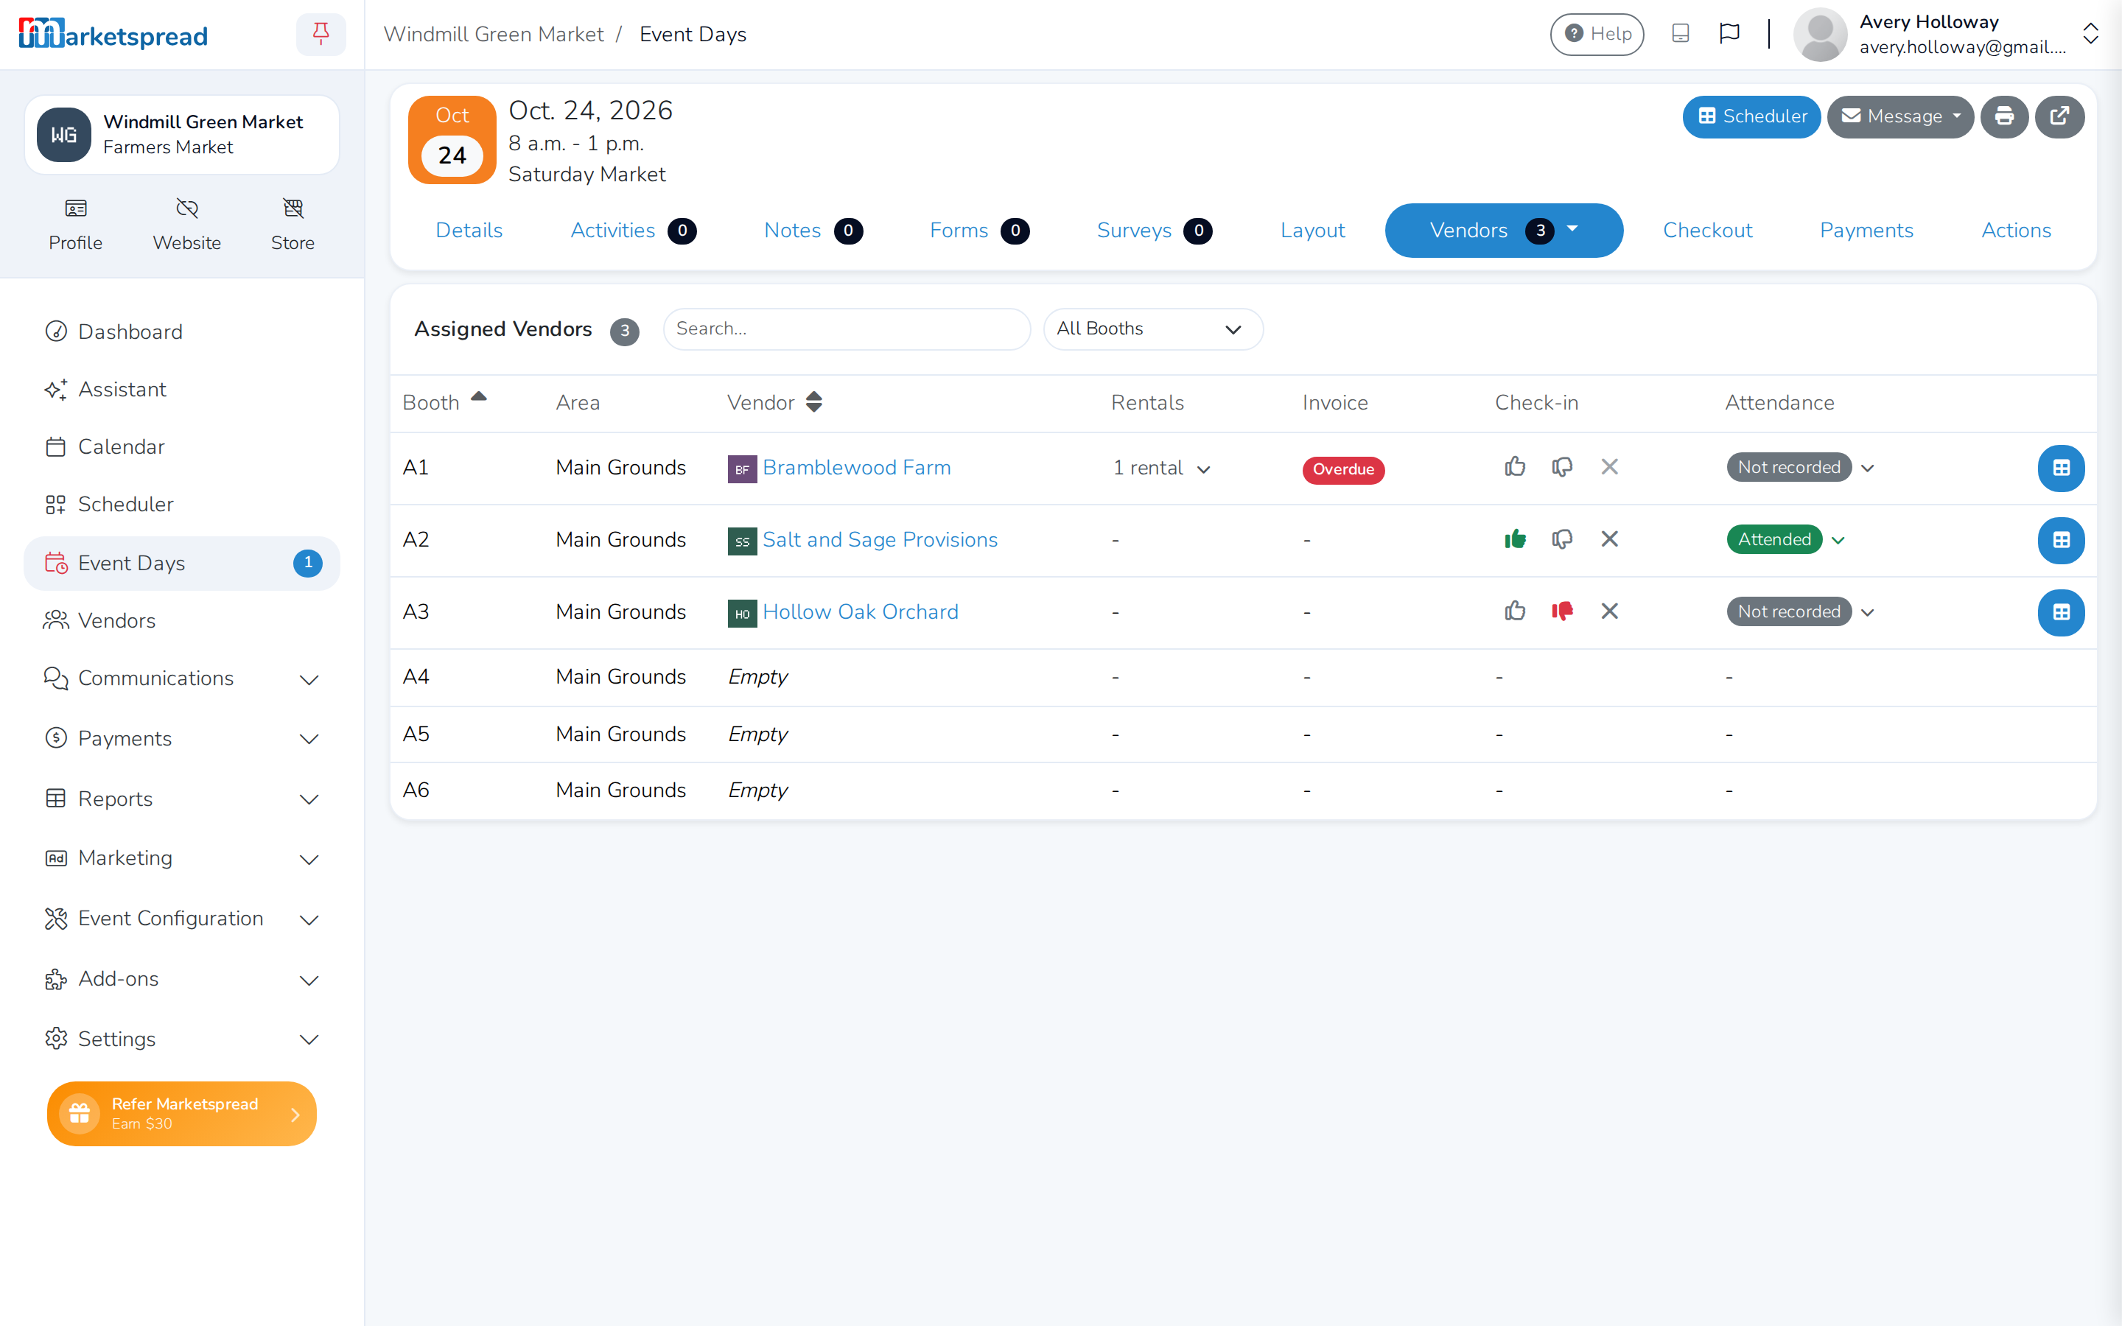Open booth scheduler icon for Hollow Oak row
2122x1326 pixels.
2061,612
